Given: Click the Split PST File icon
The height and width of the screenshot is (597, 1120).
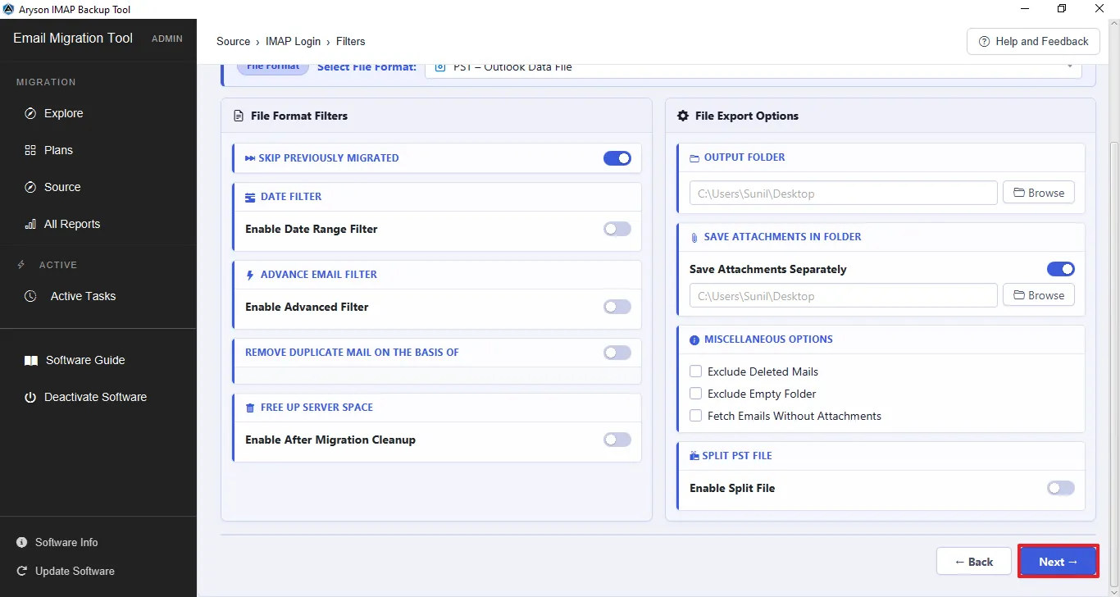Looking at the screenshot, I should (x=694, y=456).
